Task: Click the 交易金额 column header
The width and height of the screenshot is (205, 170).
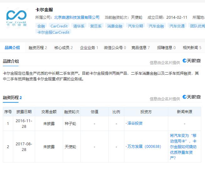Action: click(x=49, y=112)
